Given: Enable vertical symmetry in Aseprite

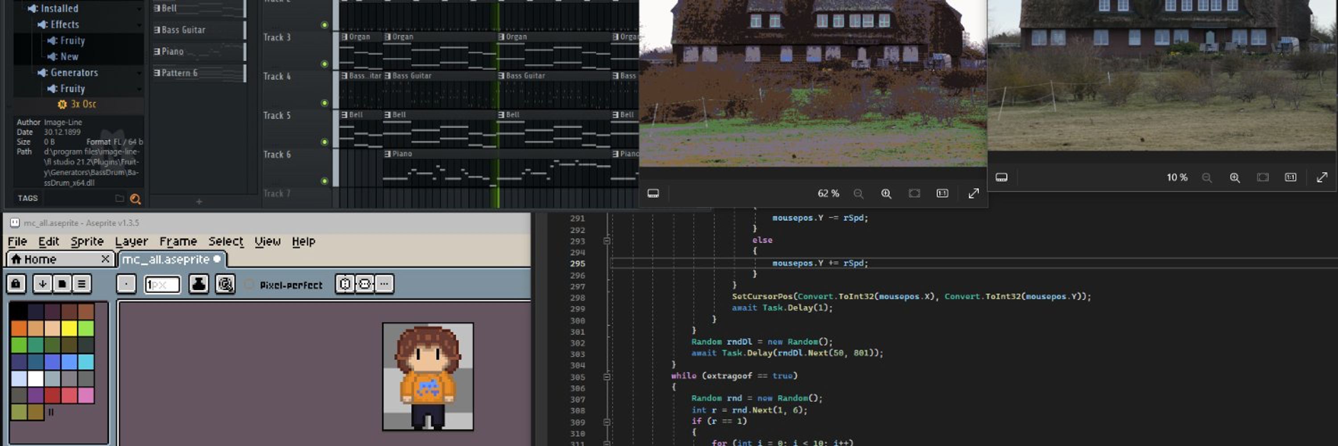Looking at the screenshot, I should [365, 284].
